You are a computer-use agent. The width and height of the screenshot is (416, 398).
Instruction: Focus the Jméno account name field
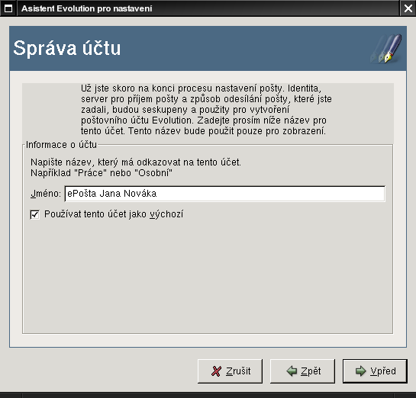click(x=224, y=194)
